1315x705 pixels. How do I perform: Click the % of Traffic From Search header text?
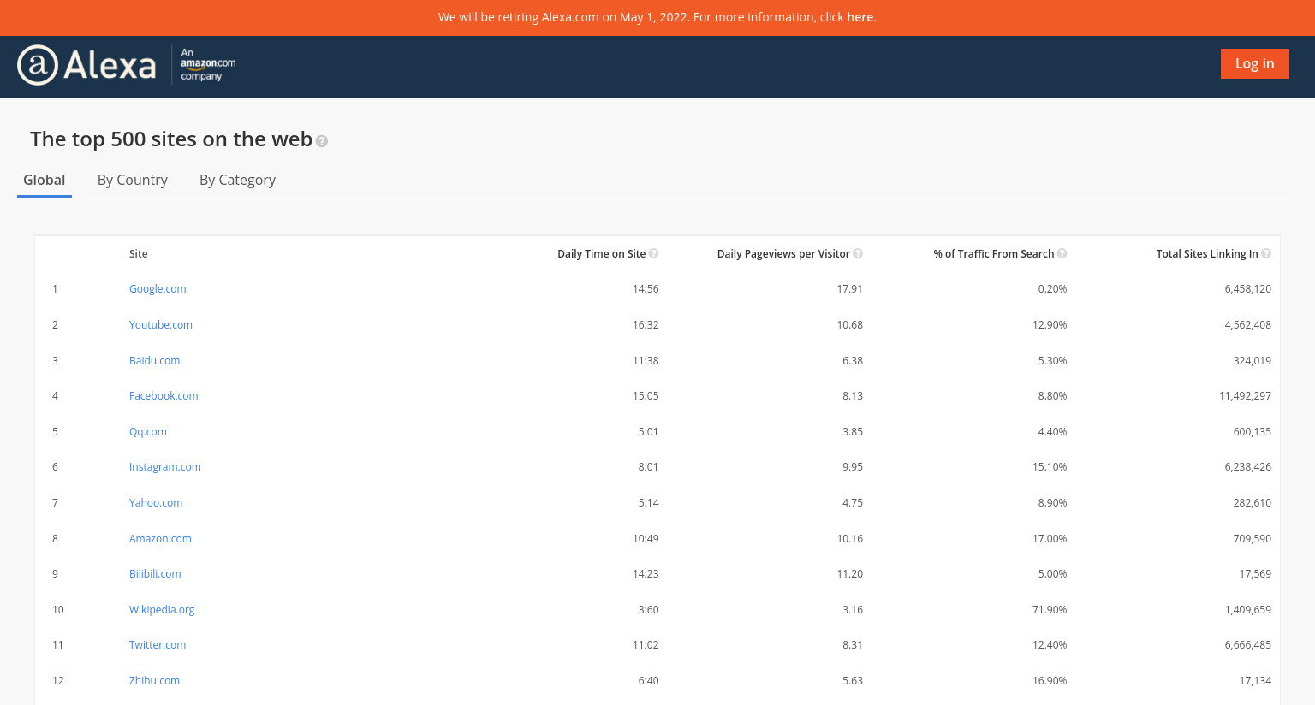tap(993, 254)
